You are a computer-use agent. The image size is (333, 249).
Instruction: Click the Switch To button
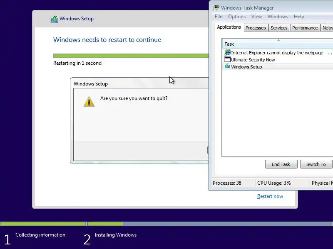click(x=316, y=164)
